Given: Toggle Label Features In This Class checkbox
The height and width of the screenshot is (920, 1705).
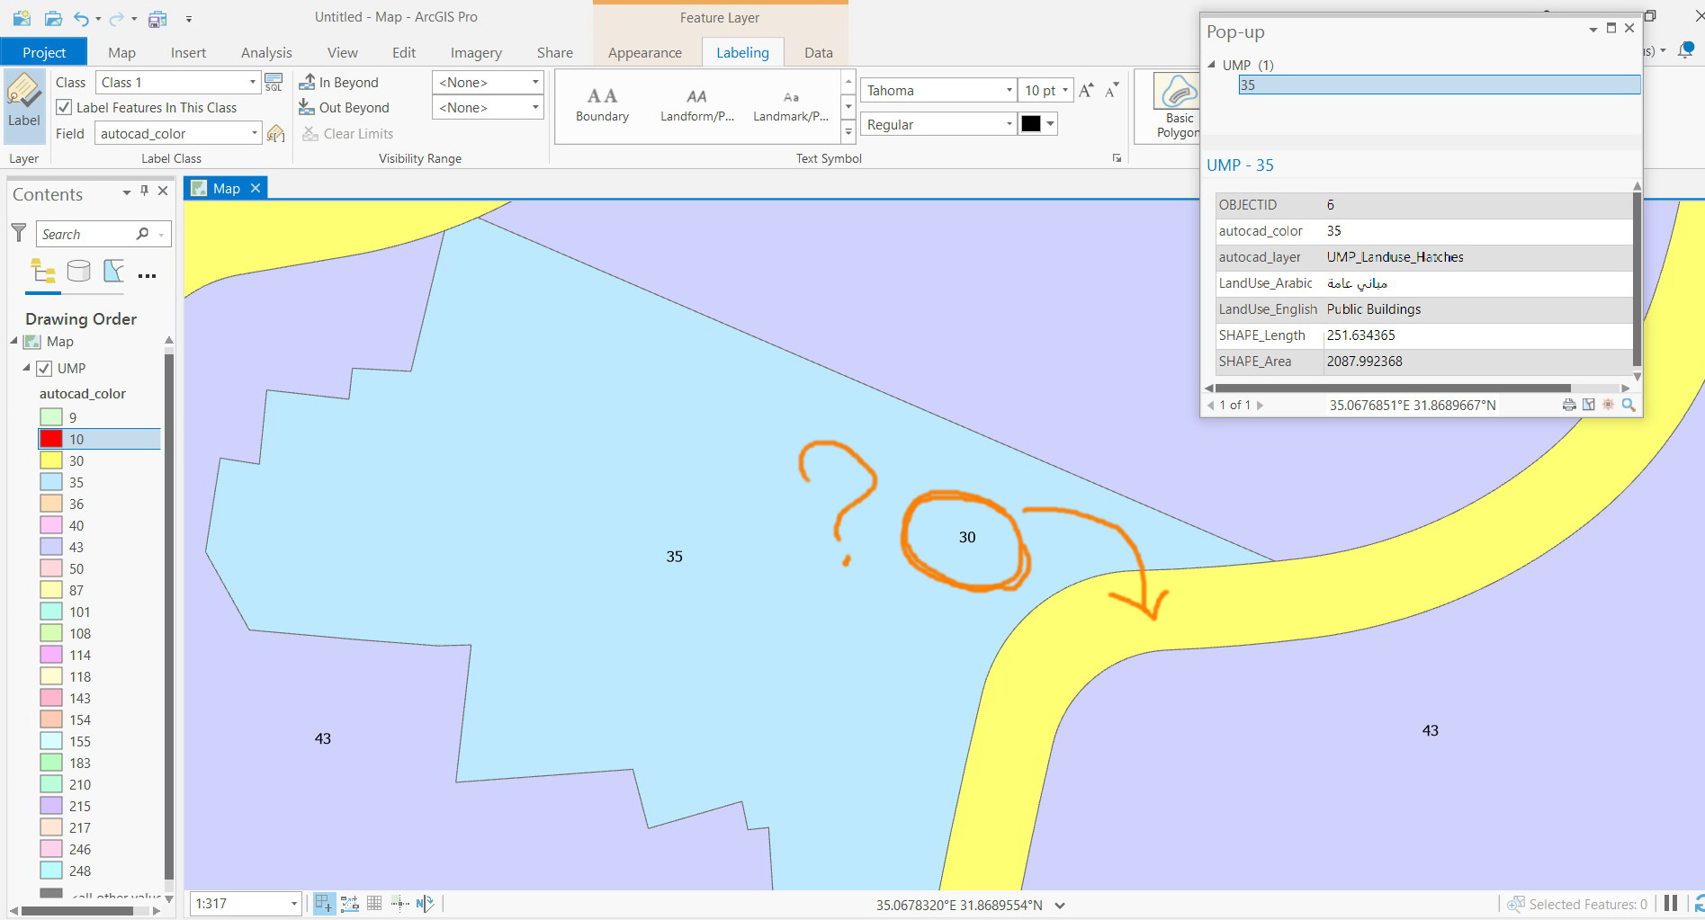Looking at the screenshot, I should [64, 107].
